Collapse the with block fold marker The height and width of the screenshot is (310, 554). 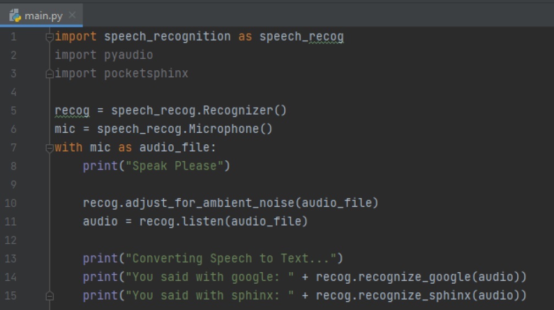49,147
